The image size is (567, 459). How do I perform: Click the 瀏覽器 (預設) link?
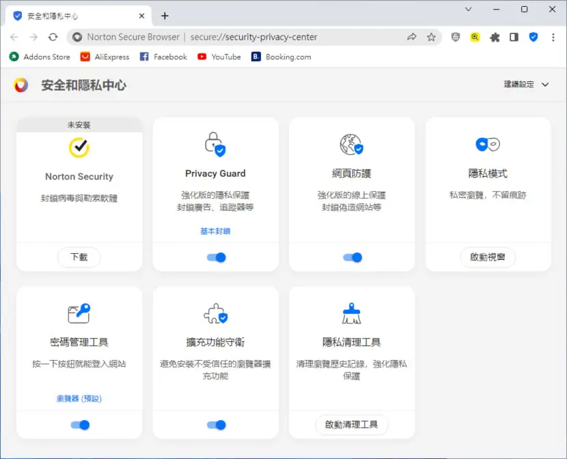pos(79,399)
